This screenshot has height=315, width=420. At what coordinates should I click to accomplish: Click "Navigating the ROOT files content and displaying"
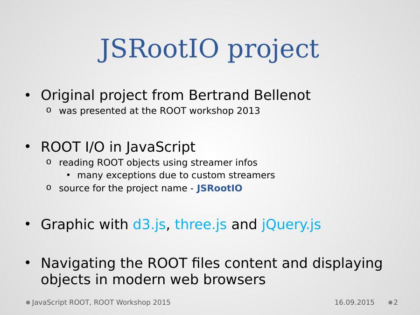coord(211,263)
